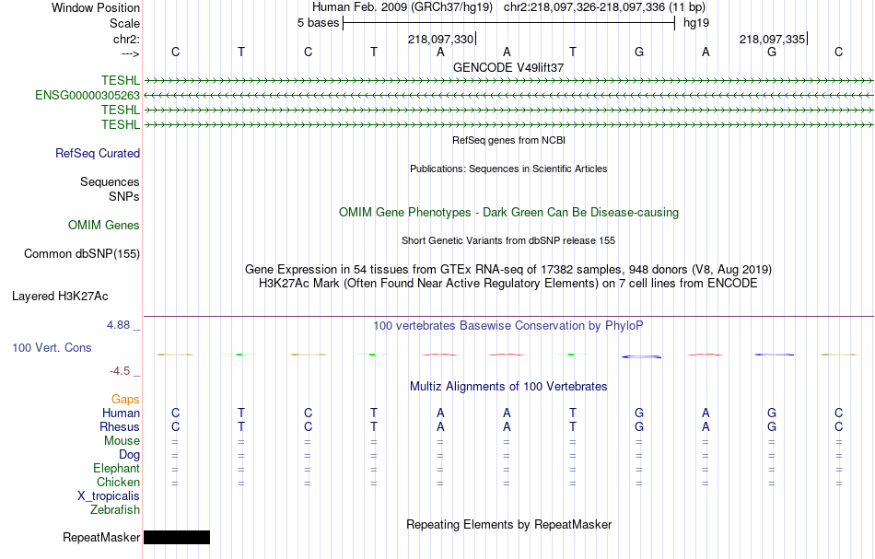
Task: Select the Chicken alignment row label
Action: click(x=118, y=482)
